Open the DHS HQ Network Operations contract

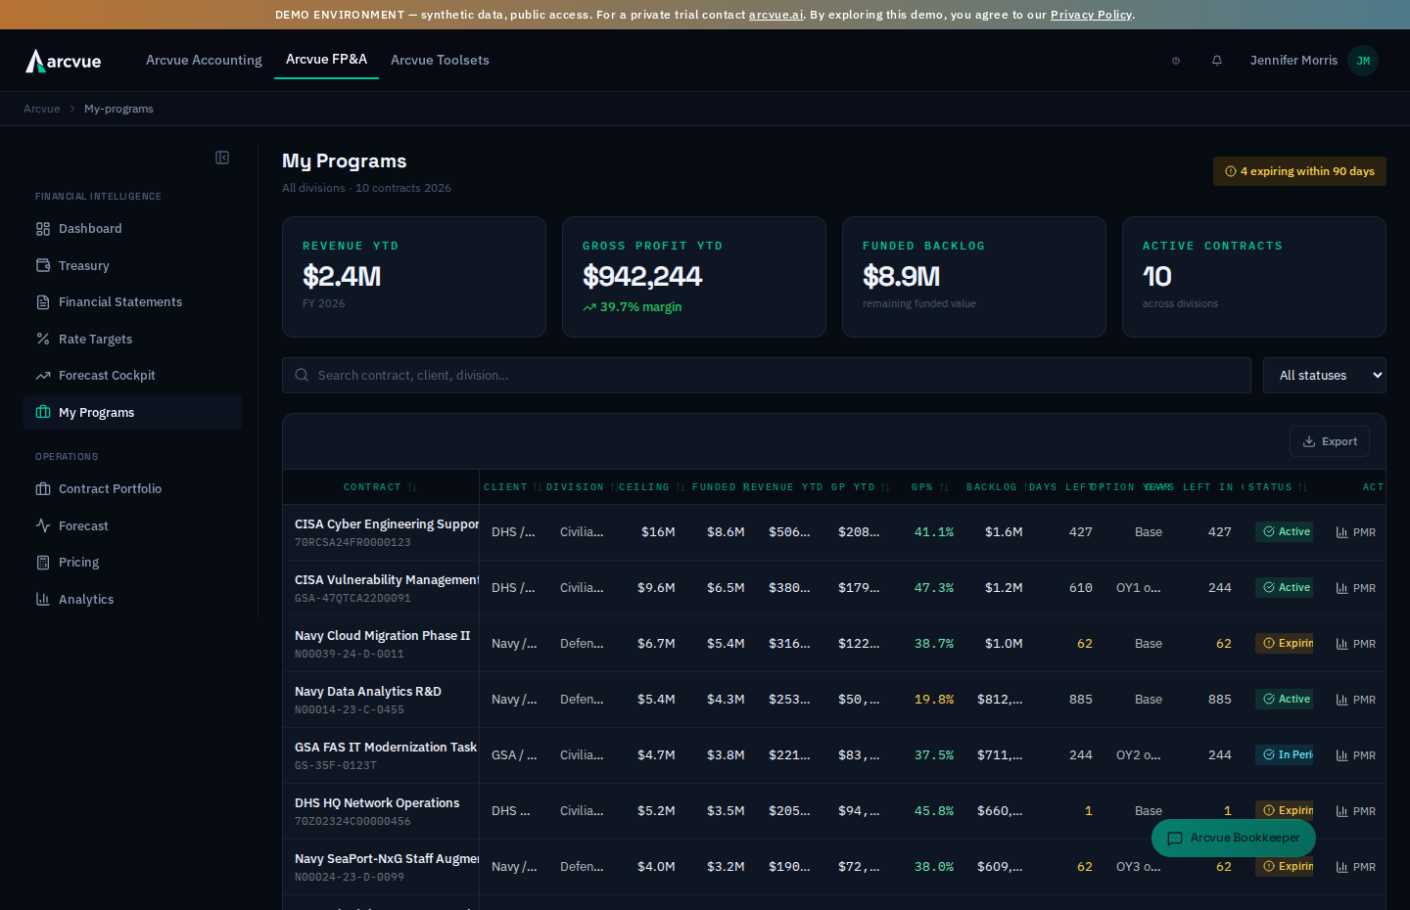(377, 803)
